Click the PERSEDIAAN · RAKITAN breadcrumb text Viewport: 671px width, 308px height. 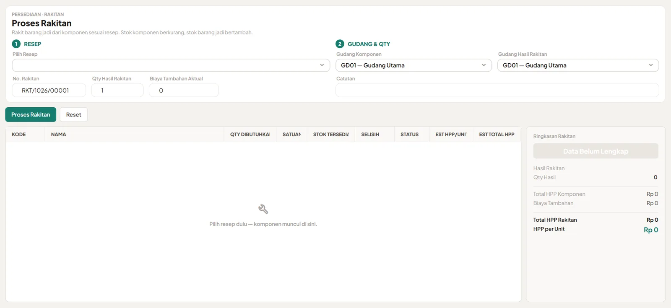pos(38,14)
